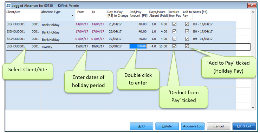Image resolution: width=260 pixels, height=133 pixels.
Task: Click To date 01/05/17
Action: click(x=98, y=39)
